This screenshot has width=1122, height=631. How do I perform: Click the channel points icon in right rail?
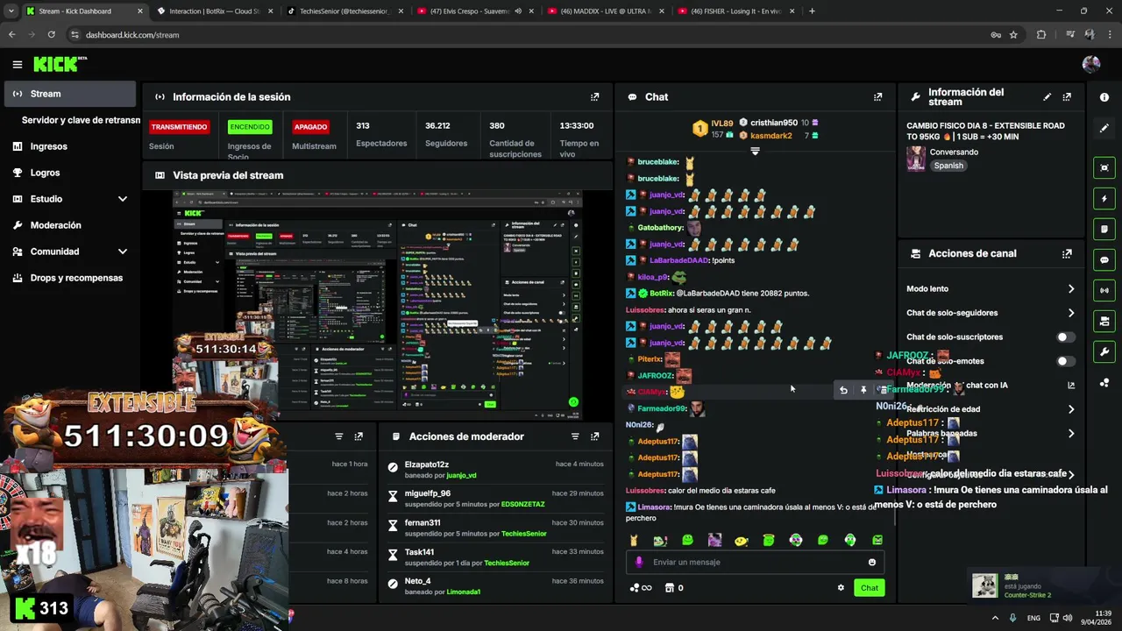pos(1104,383)
